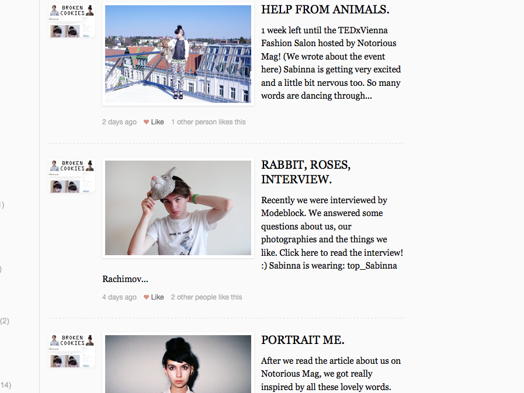524x393 pixels.
Task: Open the rooftop photo of Help From Animals
Action: 178,54
